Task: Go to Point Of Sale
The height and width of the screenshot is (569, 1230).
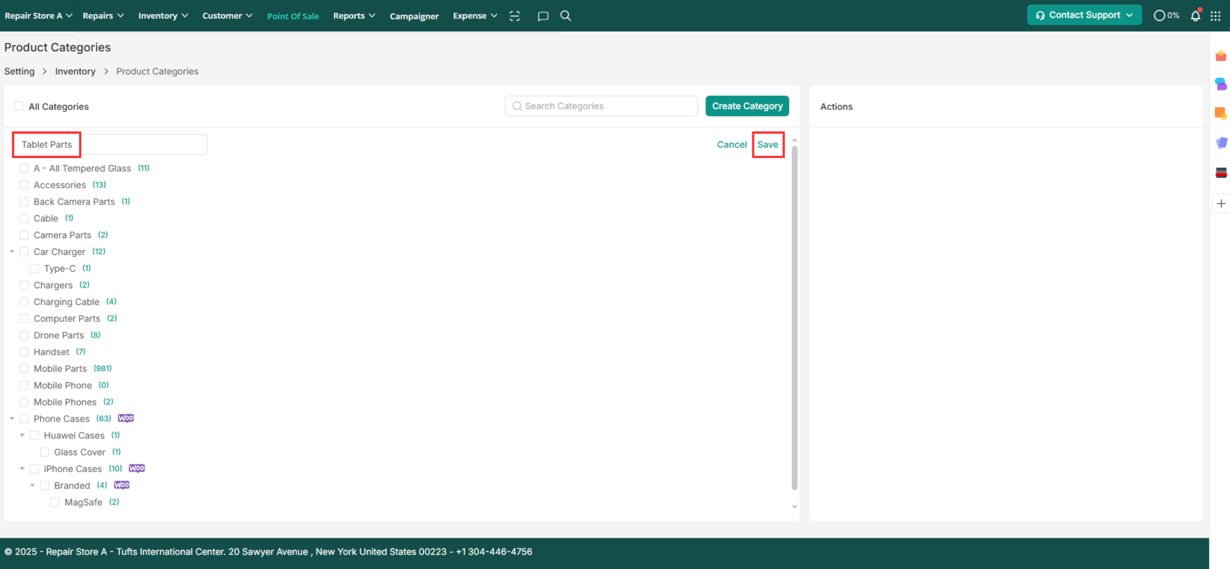Action: point(293,16)
